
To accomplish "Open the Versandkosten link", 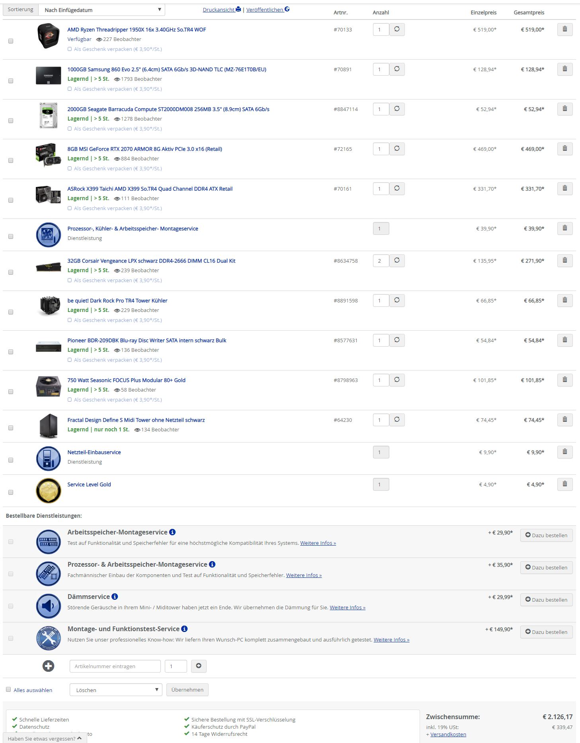I will [x=448, y=734].
